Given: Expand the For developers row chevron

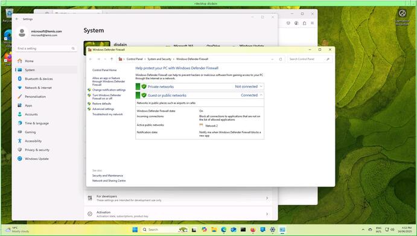Looking at the screenshot, I should pyautogui.click(x=267, y=198).
